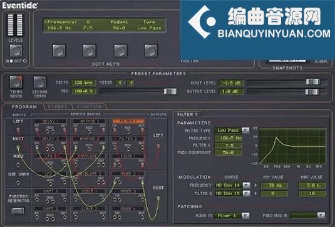Screen dimensions: 335x227
Task: Click the Filter Q Max Value 10 field
Action: coord(312,193)
